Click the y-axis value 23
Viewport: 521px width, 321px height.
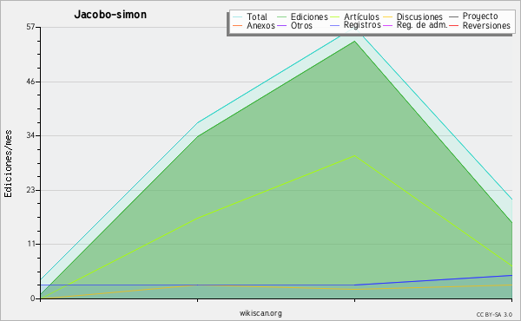pos(30,190)
